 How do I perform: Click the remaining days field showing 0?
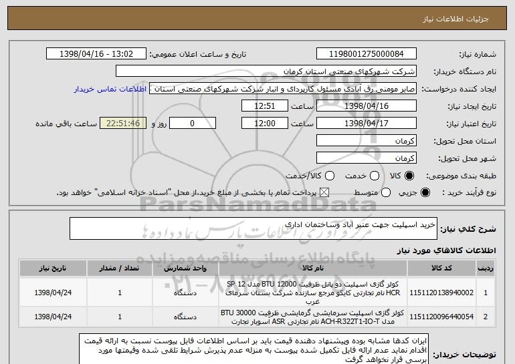pyautogui.click(x=193, y=124)
